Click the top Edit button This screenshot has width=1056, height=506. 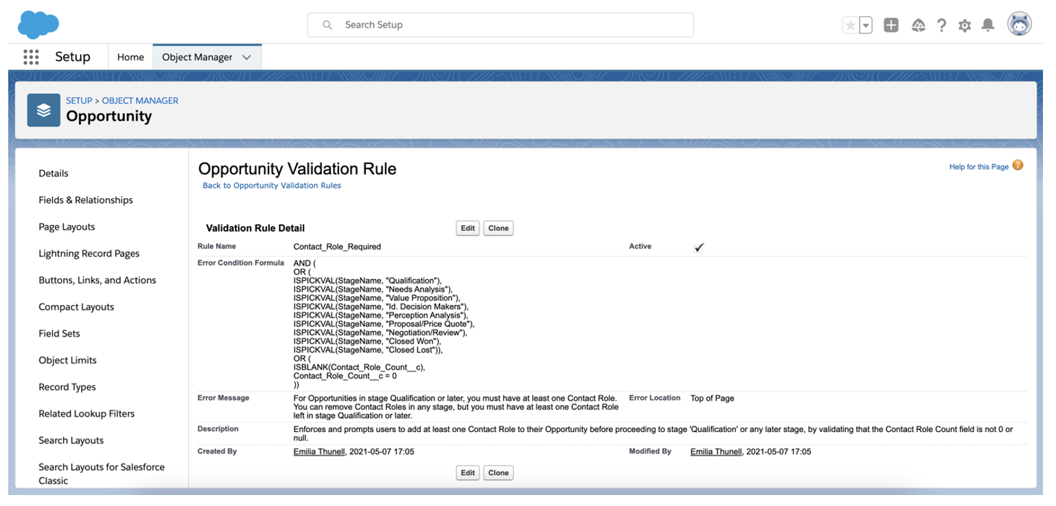pyautogui.click(x=468, y=228)
